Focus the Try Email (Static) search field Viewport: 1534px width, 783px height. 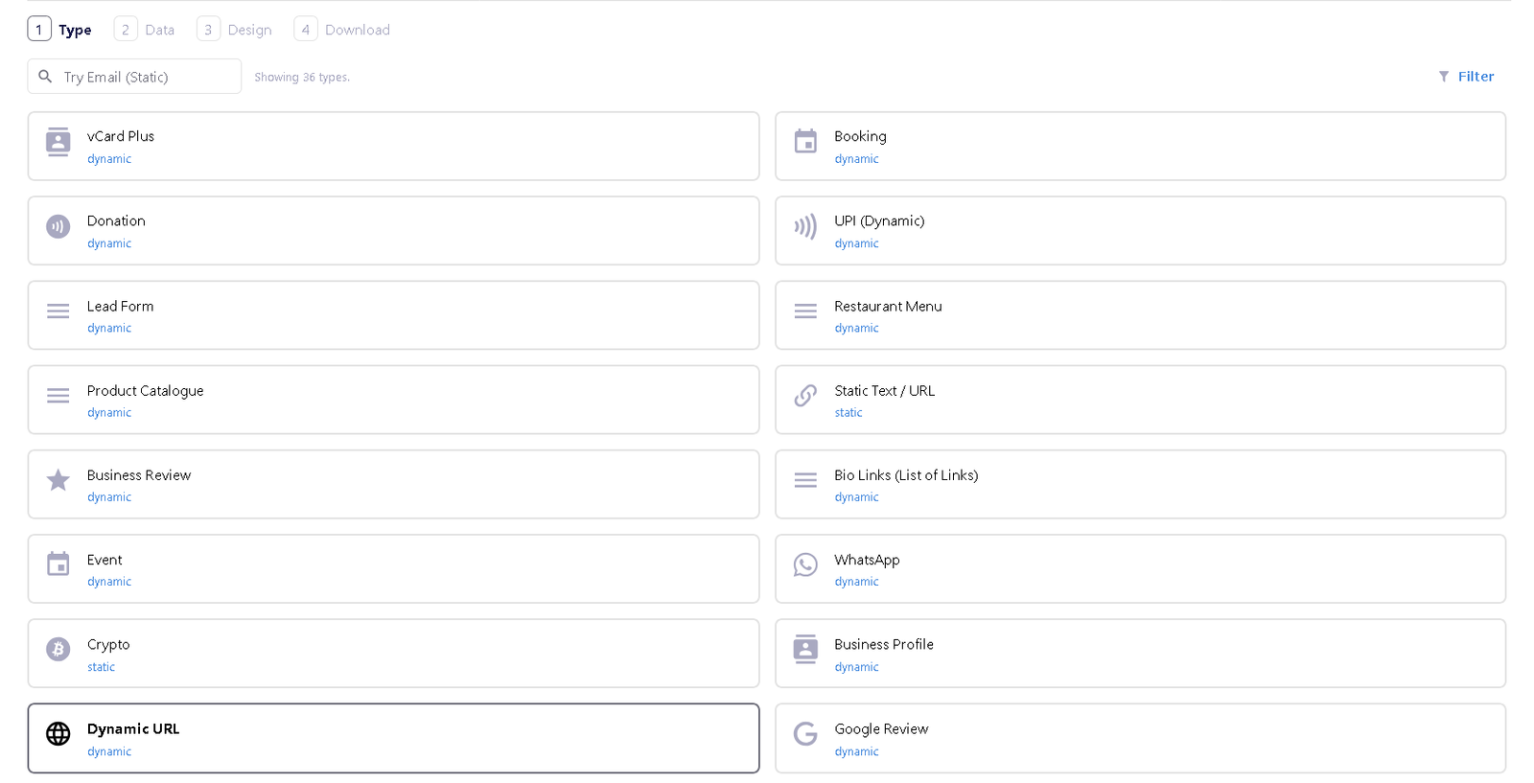(134, 76)
